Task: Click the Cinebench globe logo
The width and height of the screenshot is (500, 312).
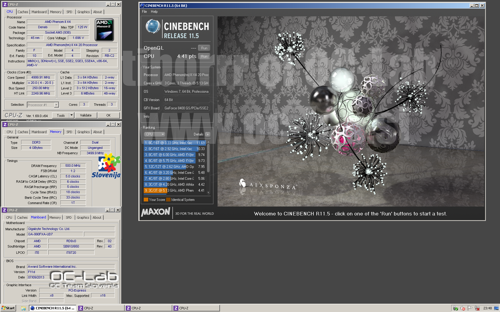Action: [x=153, y=26]
